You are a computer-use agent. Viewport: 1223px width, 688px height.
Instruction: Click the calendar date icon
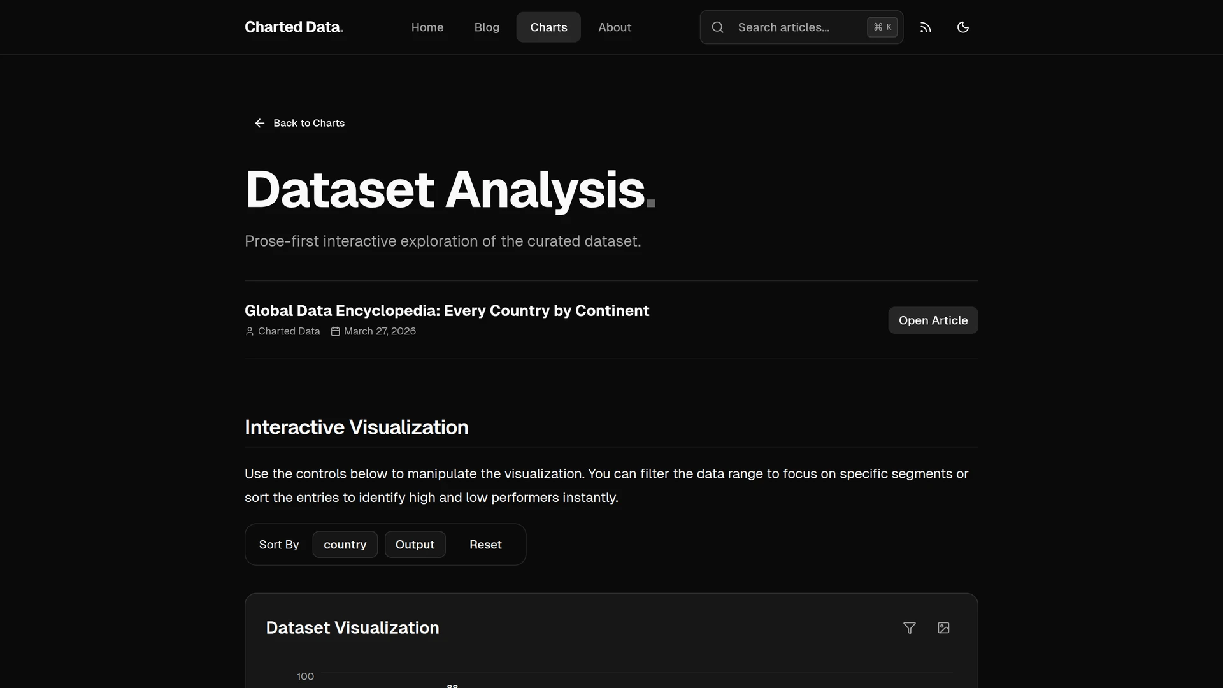pos(336,331)
